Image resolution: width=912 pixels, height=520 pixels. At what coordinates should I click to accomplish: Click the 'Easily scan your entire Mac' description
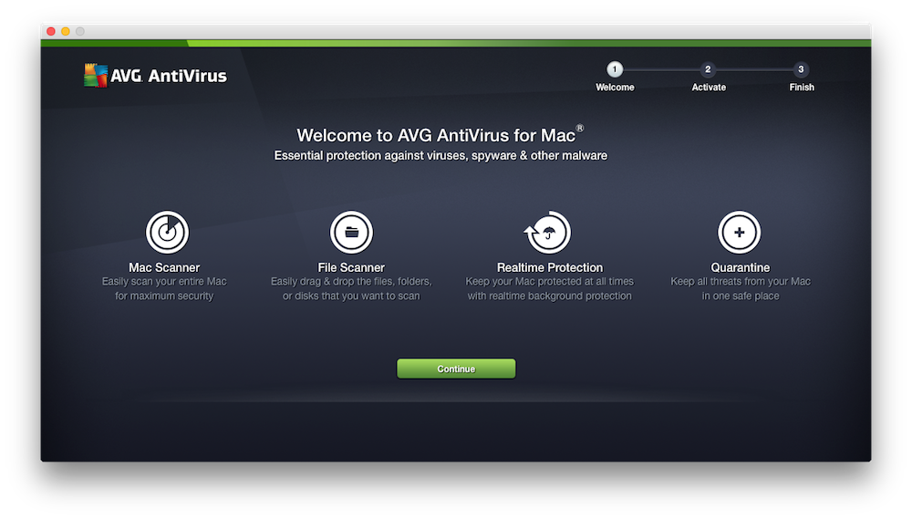click(164, 288)
